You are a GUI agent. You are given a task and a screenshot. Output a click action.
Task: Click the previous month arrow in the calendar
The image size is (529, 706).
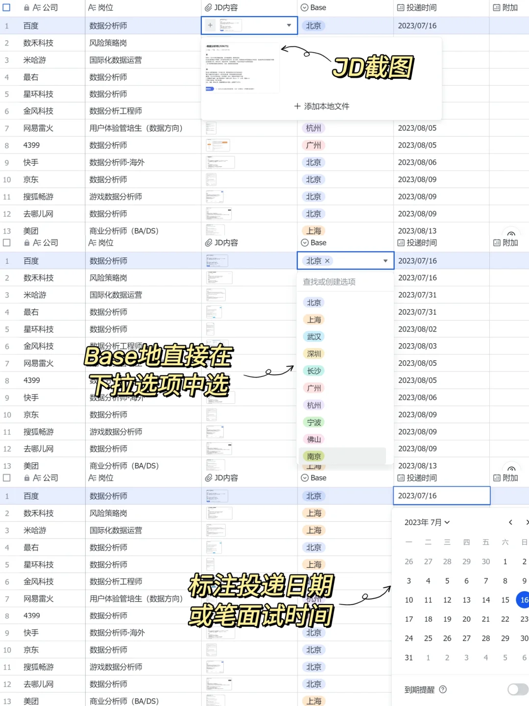(510, 523)
